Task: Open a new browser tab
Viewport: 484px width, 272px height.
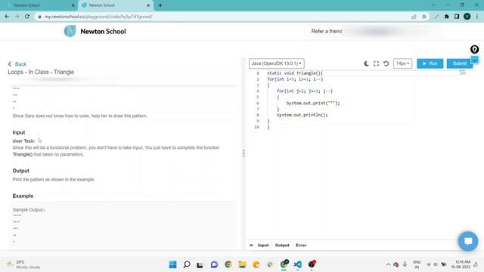Action: pos(160,5)
